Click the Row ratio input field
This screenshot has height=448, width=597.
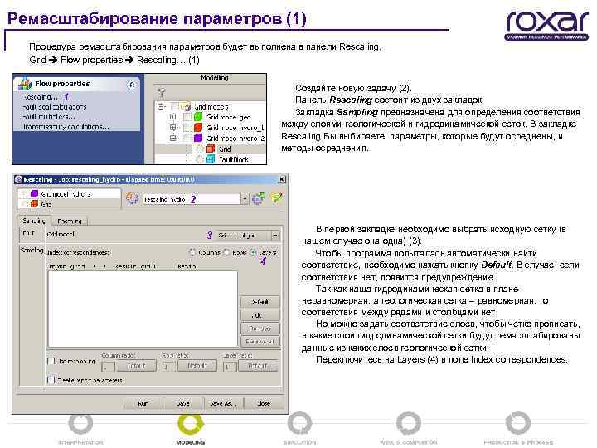pyautogui.click(x=168, y=367)
